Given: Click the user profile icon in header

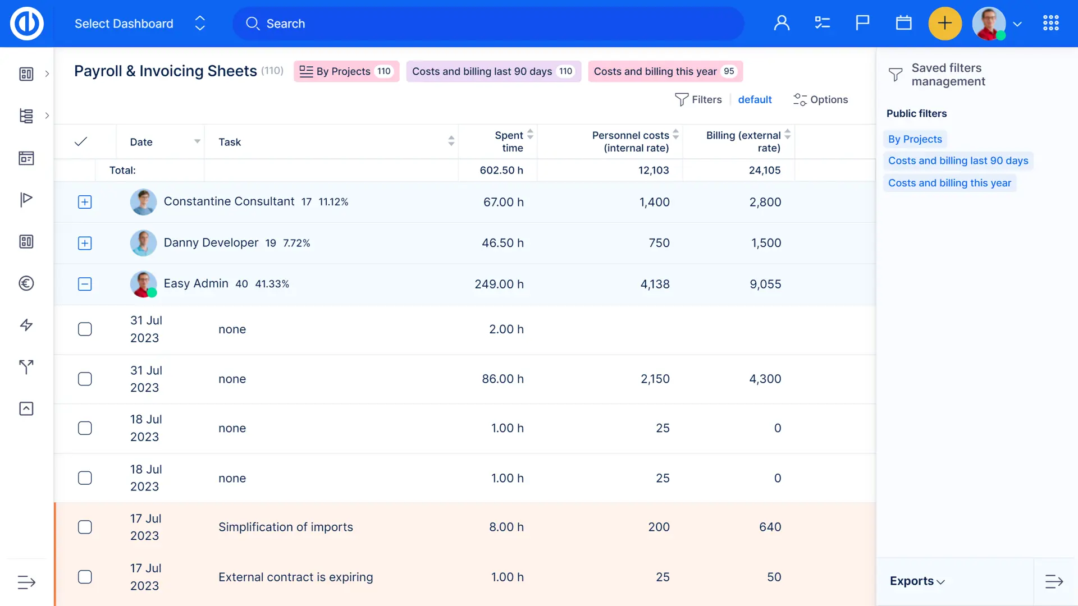Looking at the screenshot, I should pyautogui.click(x=782, y=24).
